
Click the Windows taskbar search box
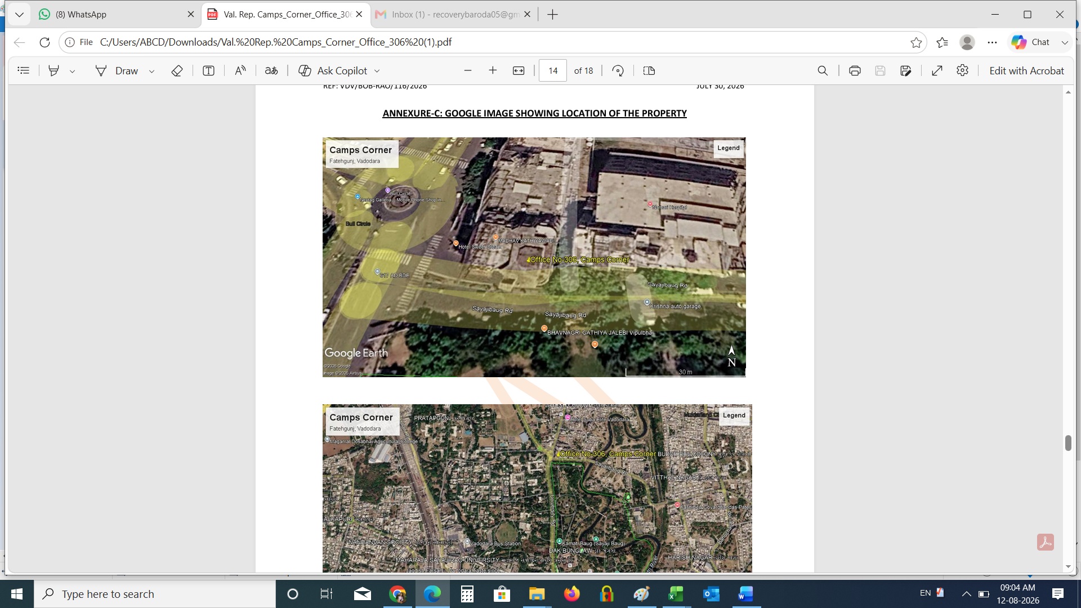(155, 594)
